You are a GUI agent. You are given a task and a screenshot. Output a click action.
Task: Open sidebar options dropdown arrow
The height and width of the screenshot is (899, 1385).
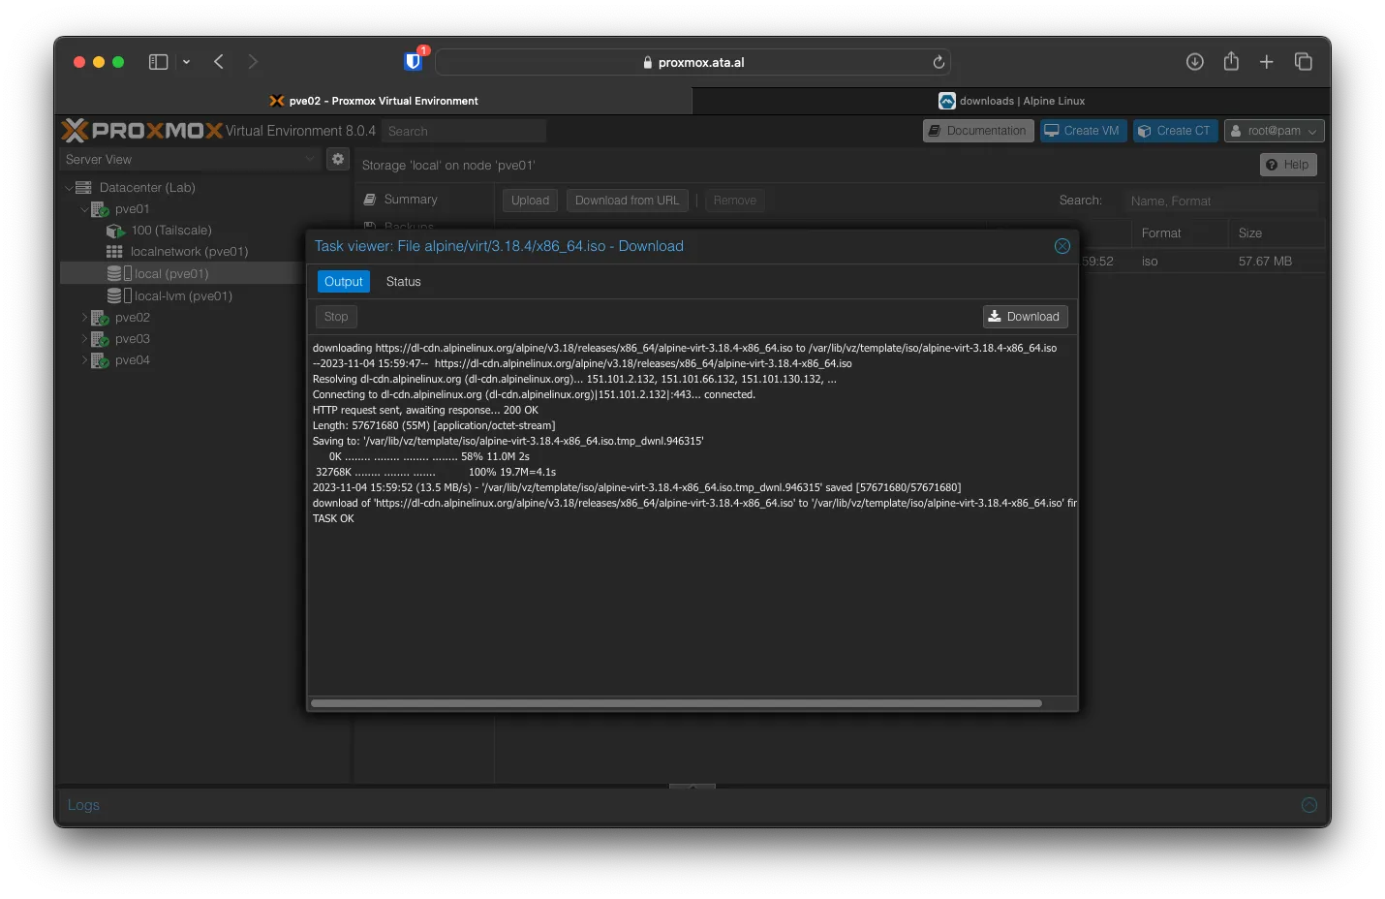click(x=186, y=62)
